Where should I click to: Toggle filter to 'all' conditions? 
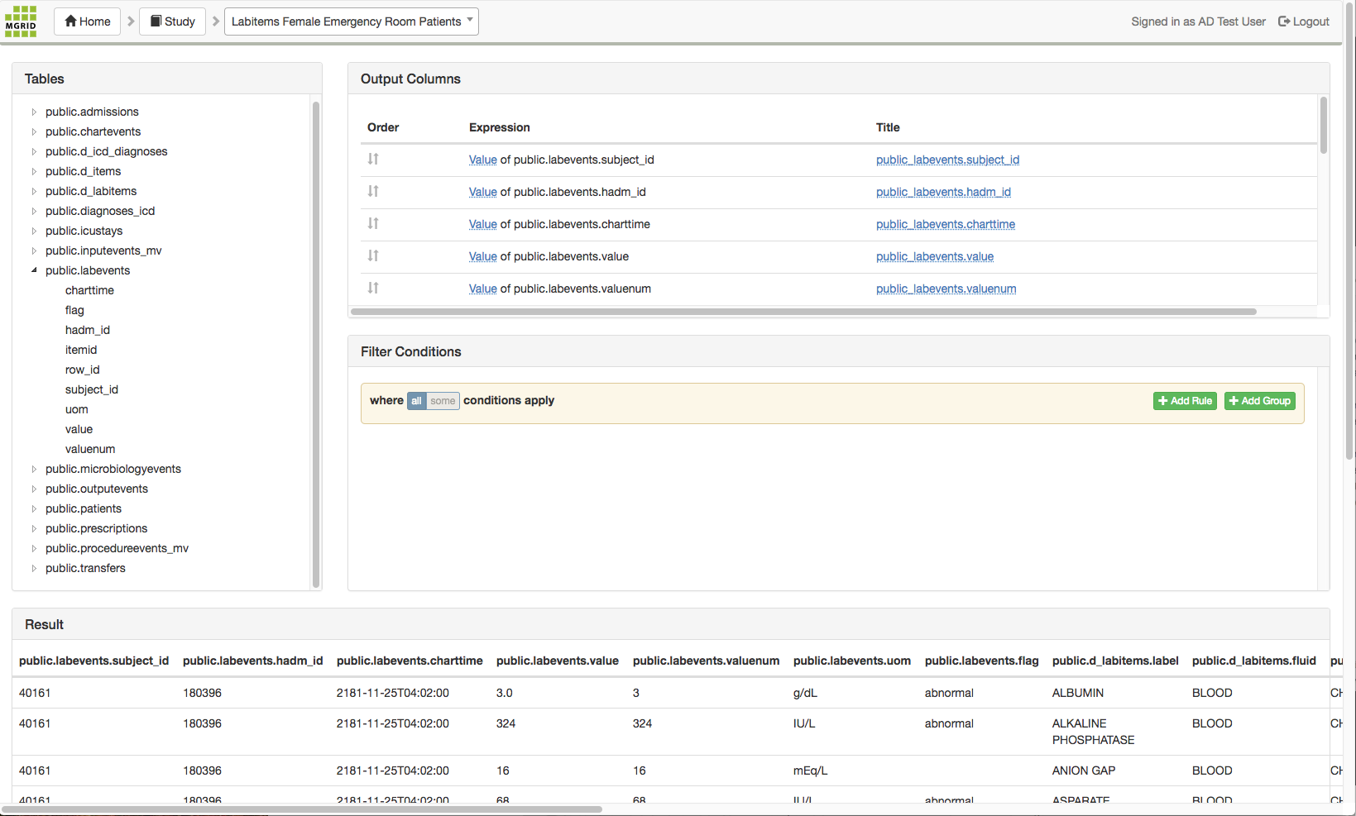(416, 401)
